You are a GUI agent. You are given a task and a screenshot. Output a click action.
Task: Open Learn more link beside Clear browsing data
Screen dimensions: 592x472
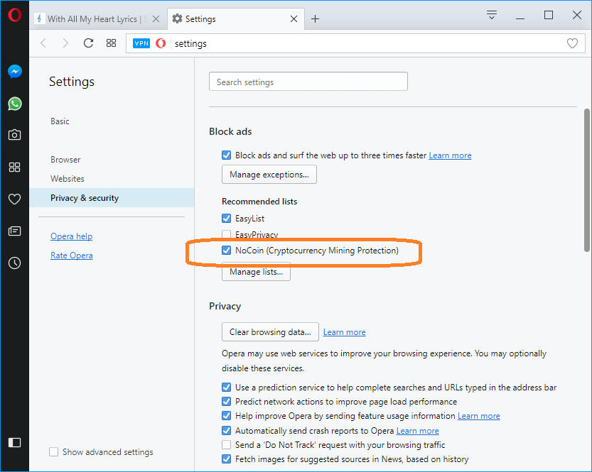344,332
